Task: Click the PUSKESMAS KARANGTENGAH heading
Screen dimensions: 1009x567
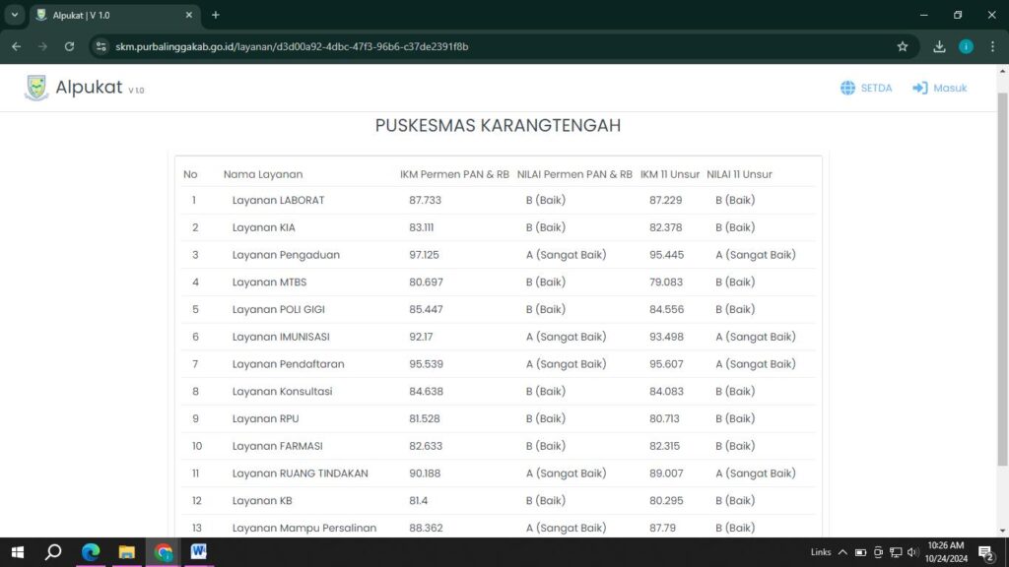Action: click(x=498, y=125)
